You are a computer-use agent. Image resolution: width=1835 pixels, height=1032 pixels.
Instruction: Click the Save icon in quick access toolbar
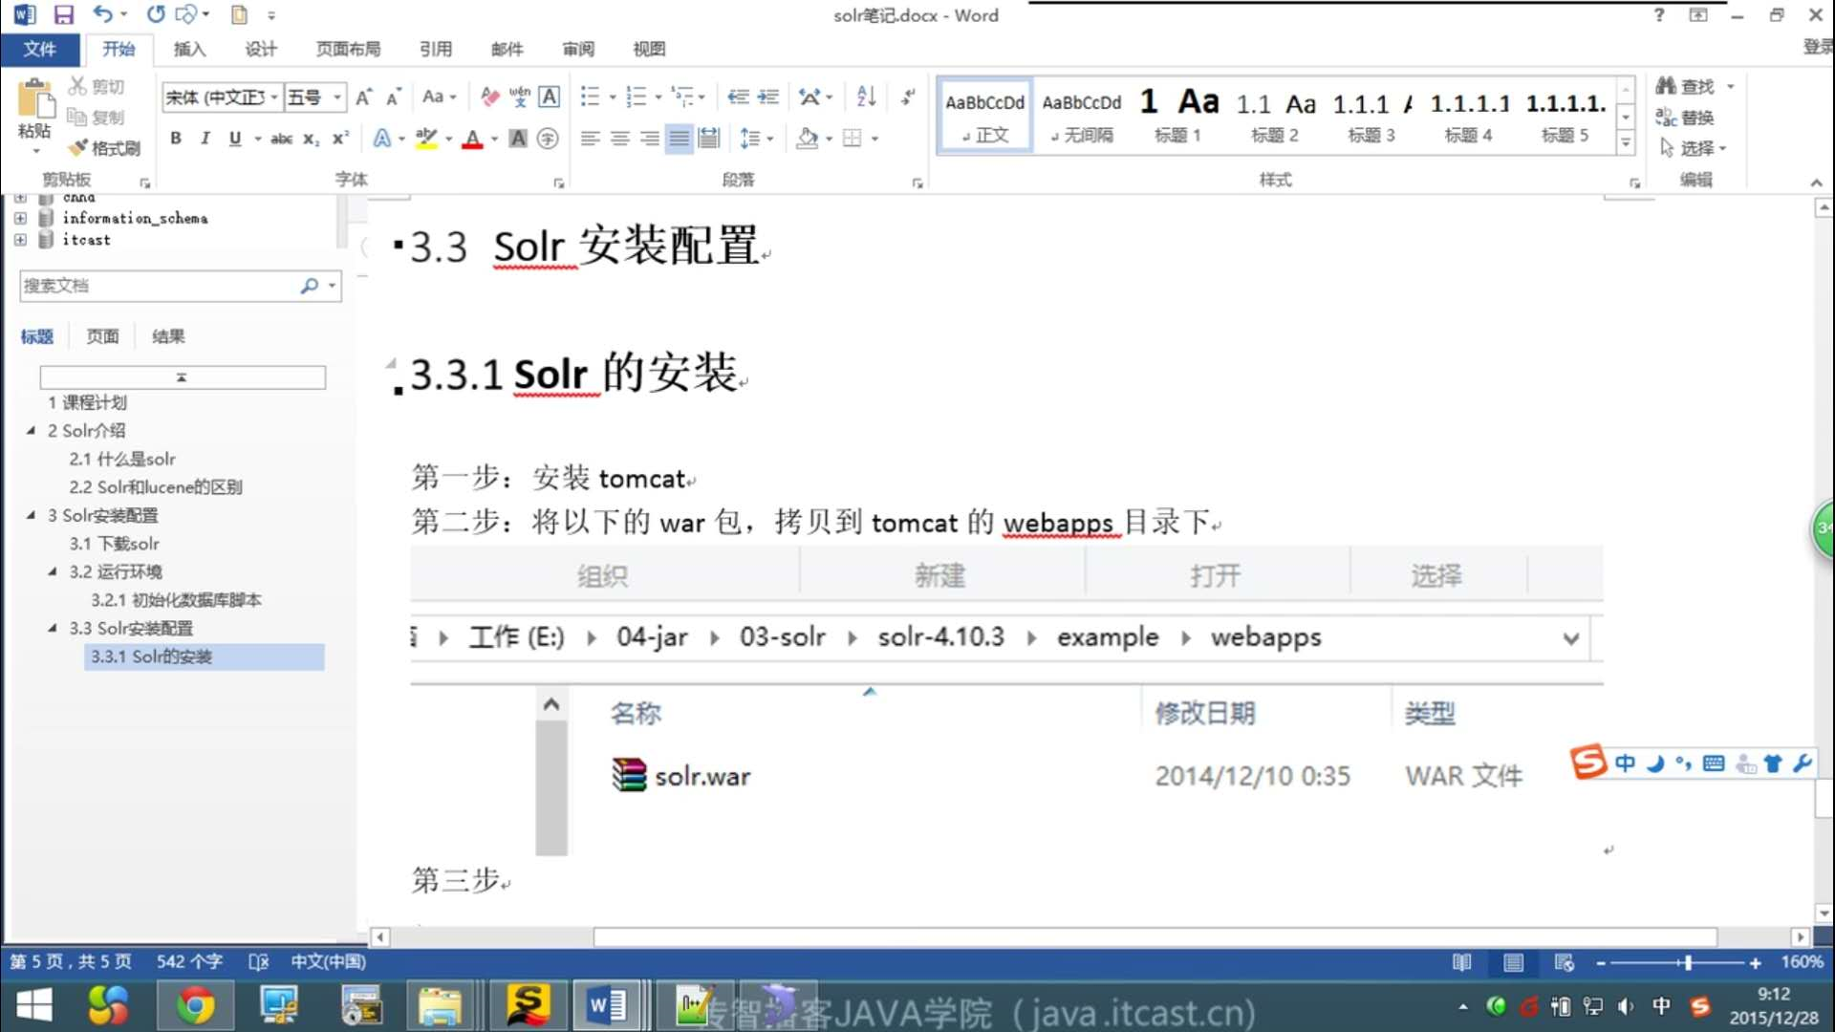tap(64, 15)
